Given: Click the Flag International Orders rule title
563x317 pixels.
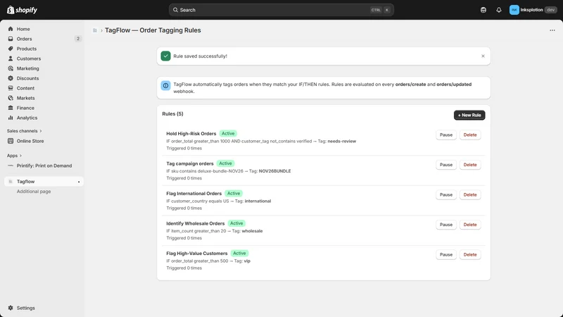Looking at the screenshot, I should click(194, 193).
